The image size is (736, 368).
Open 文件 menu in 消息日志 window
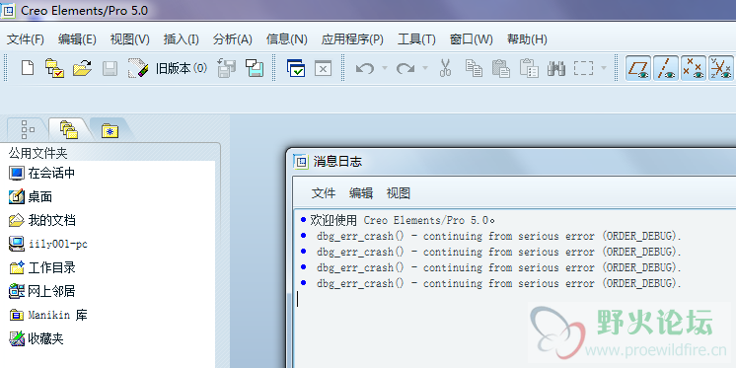pyautogui.click(x=324, y=193)
